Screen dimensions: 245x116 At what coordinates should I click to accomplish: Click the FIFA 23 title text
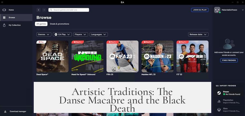(x=110, y=75)
